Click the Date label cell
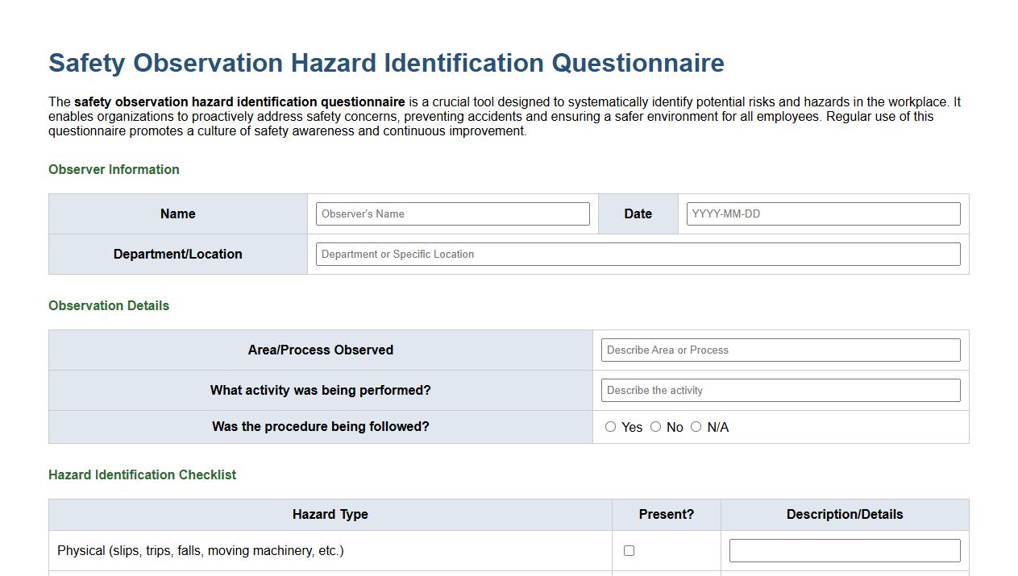 (638, 213)
